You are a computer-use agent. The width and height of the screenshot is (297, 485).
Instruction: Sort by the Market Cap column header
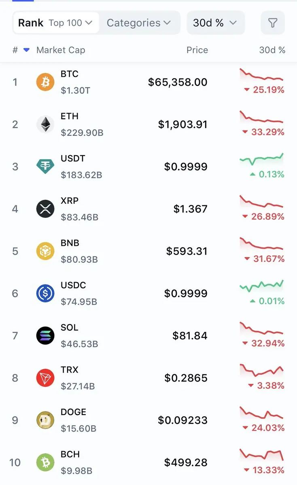(61, 50)
